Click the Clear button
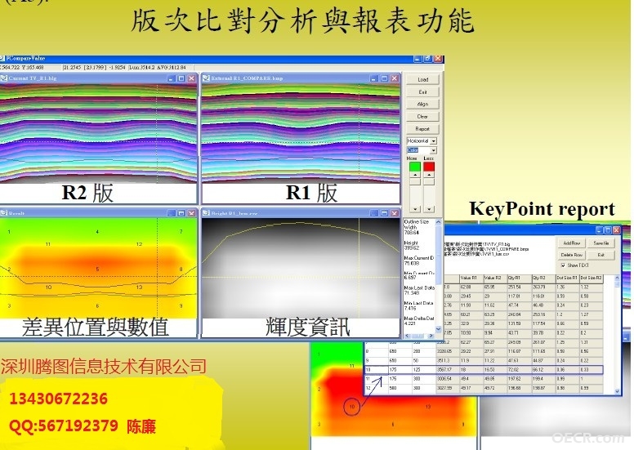Viewport: 634px width, 450px height. pyautogui.click(x=422, y=117)
